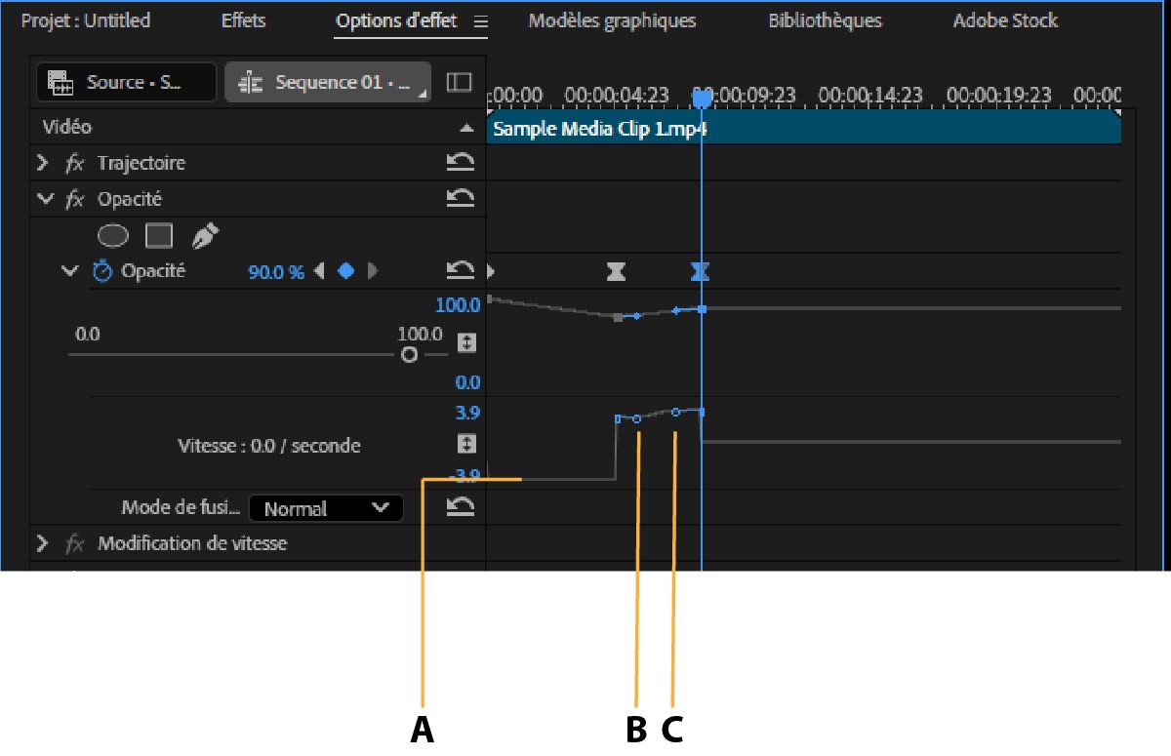Click the previous keyframe arrow beside 90.0%
1171x756 pixels.
(321, 270)
